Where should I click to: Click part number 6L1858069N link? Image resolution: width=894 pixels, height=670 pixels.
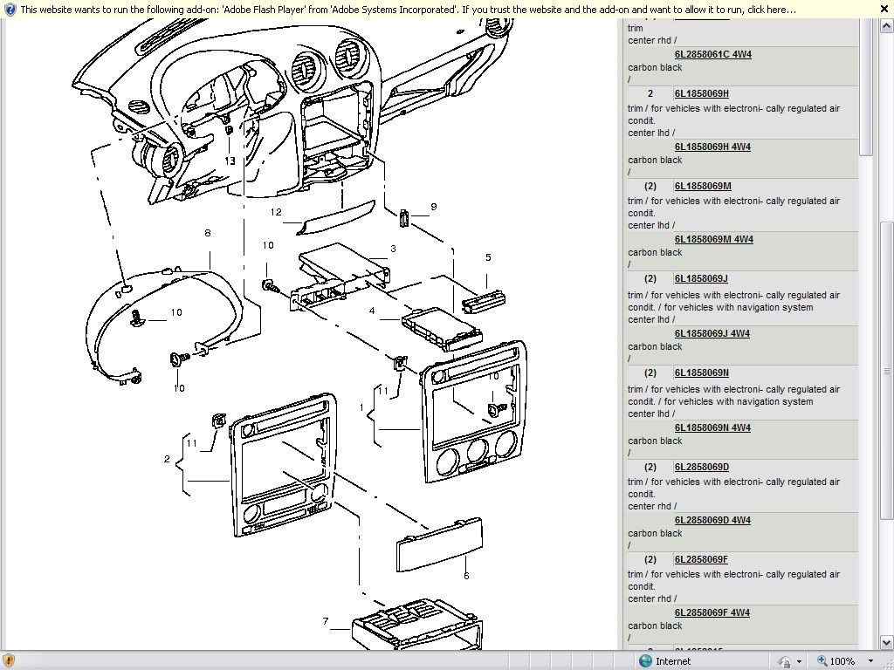[701, 373]
